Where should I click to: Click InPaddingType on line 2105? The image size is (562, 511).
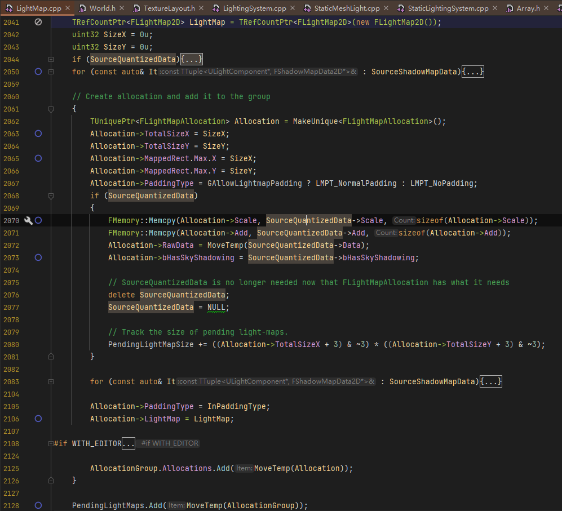(x=237, y=407)
